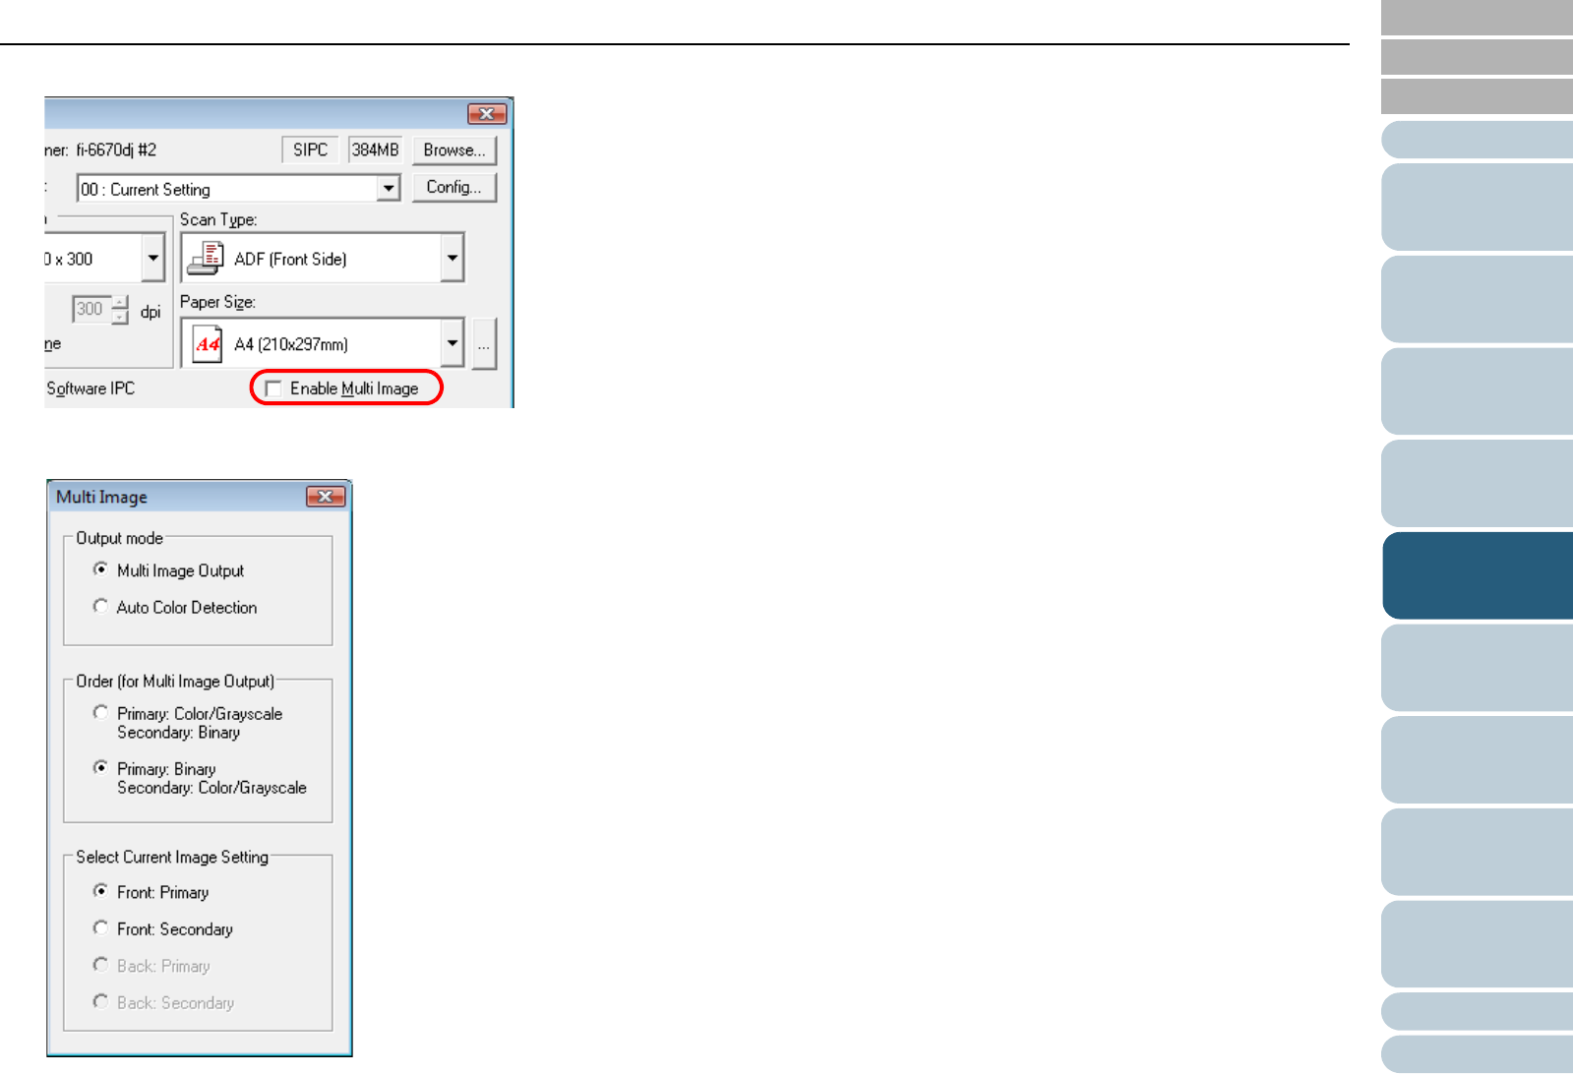Viewport: 1573px width, 1074px height.
Task: Choose Primary: Binary, Secondary: Color/Grayscale order
Action: (100, 767)
